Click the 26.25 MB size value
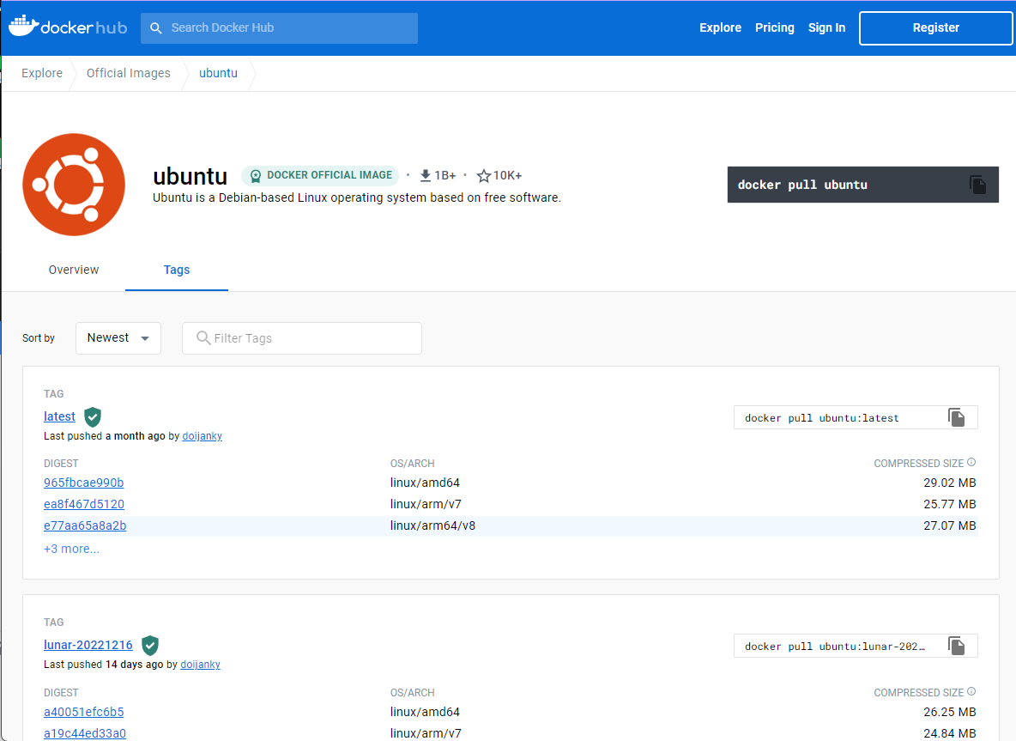Screen dimensions: 1016x741 949,712
